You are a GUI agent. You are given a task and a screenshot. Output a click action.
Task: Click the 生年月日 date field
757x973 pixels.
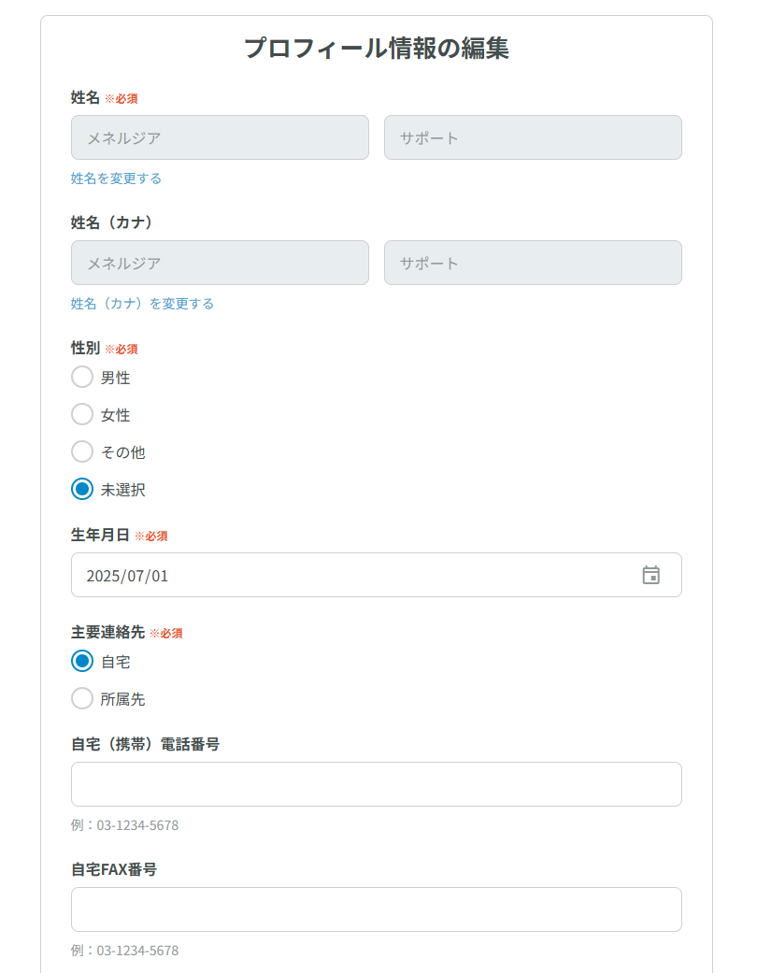[355, 575]
